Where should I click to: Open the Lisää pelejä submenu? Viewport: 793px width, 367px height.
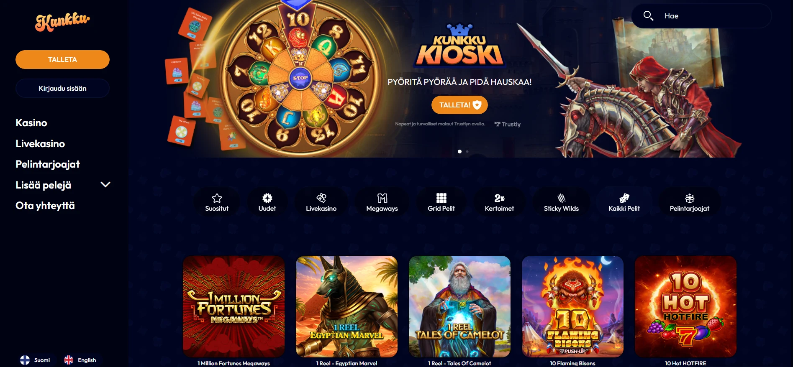(43, 185)
